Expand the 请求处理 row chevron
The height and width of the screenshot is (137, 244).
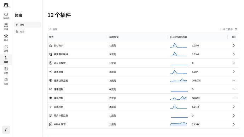[234, 72]
